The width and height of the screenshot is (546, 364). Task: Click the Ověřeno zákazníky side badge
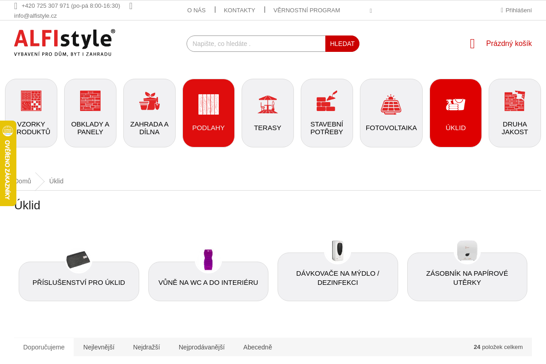pyautogui.click(x=8, y=163)
